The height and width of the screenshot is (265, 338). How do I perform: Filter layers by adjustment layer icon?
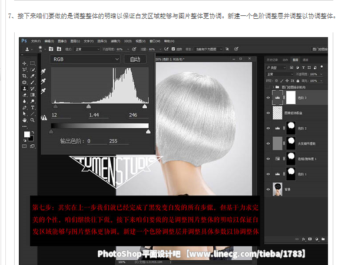click(x=297, y=68)
